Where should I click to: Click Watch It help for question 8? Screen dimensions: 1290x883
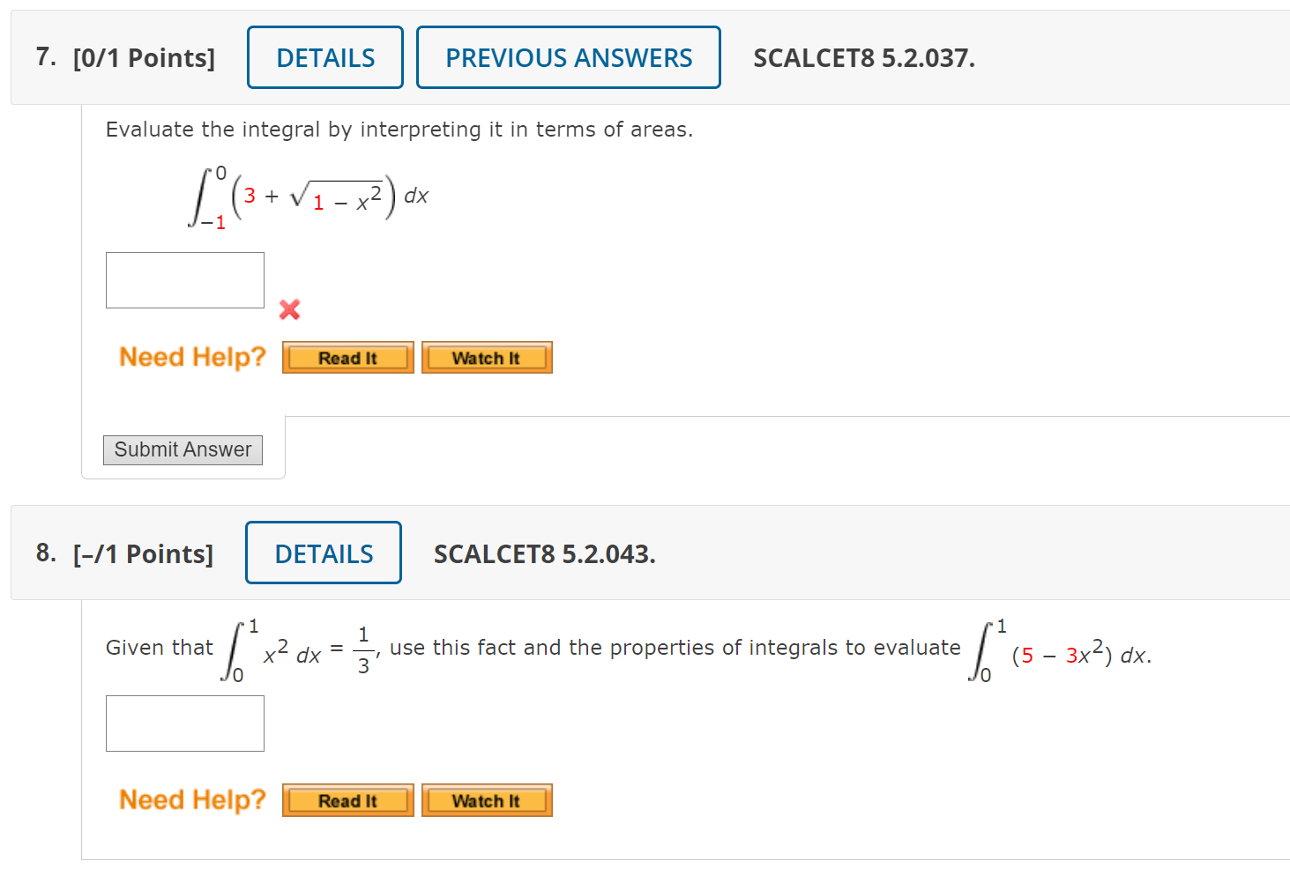pyautogui.click(x=486, y=800)
